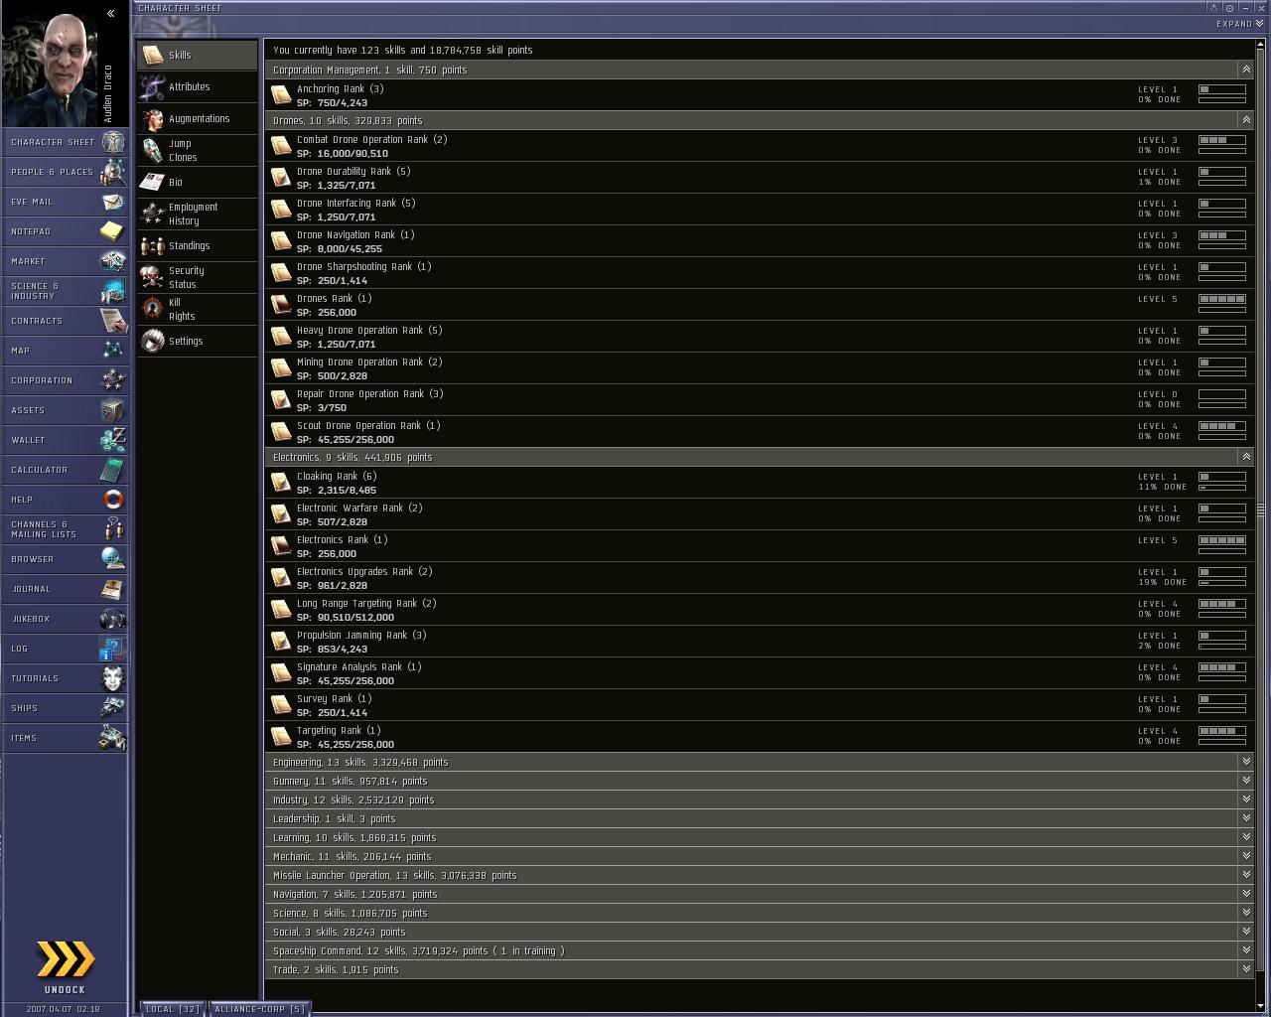Collapse the Drones skill group

(1245, 120)
